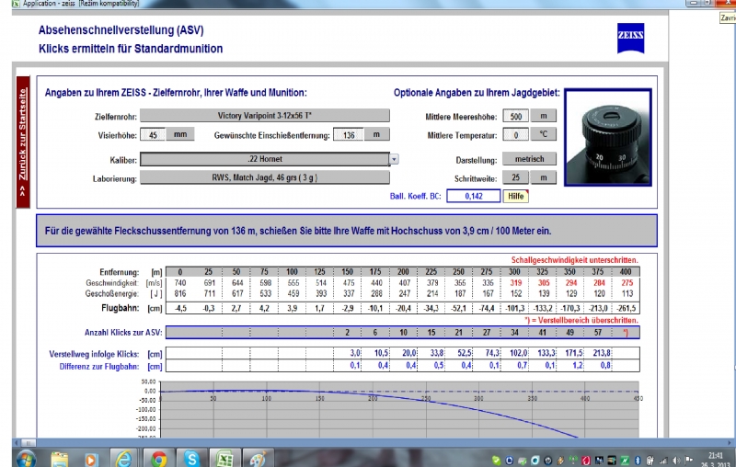Select Anzahl Klicks cell 57
The height and width of the screenshot is (467, 736).
pos(597,333)
